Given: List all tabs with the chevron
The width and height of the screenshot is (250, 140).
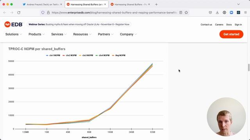Looking at the screenshot, I should point(239,4).
